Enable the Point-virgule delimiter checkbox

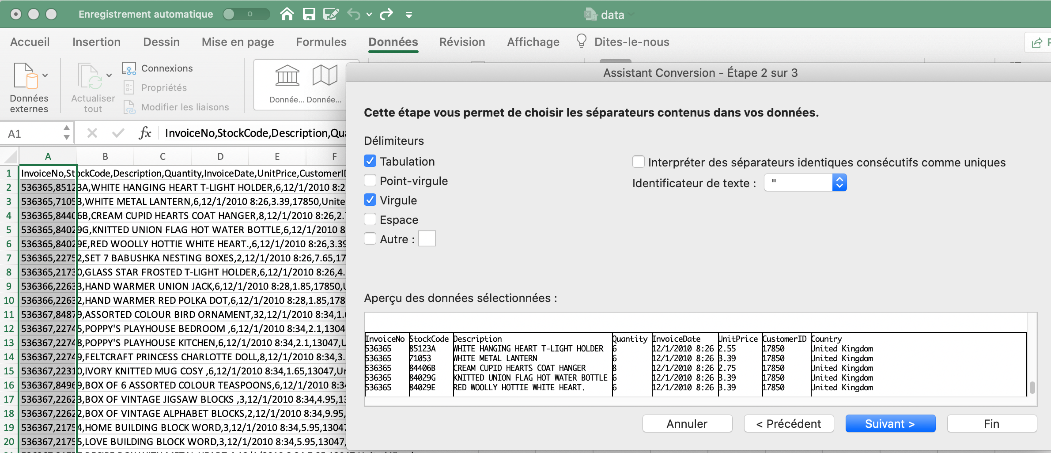370,181
